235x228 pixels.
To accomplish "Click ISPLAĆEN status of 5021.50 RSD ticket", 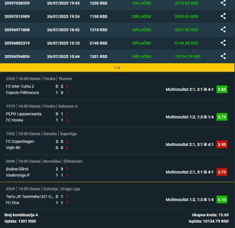I will (142, 30).
